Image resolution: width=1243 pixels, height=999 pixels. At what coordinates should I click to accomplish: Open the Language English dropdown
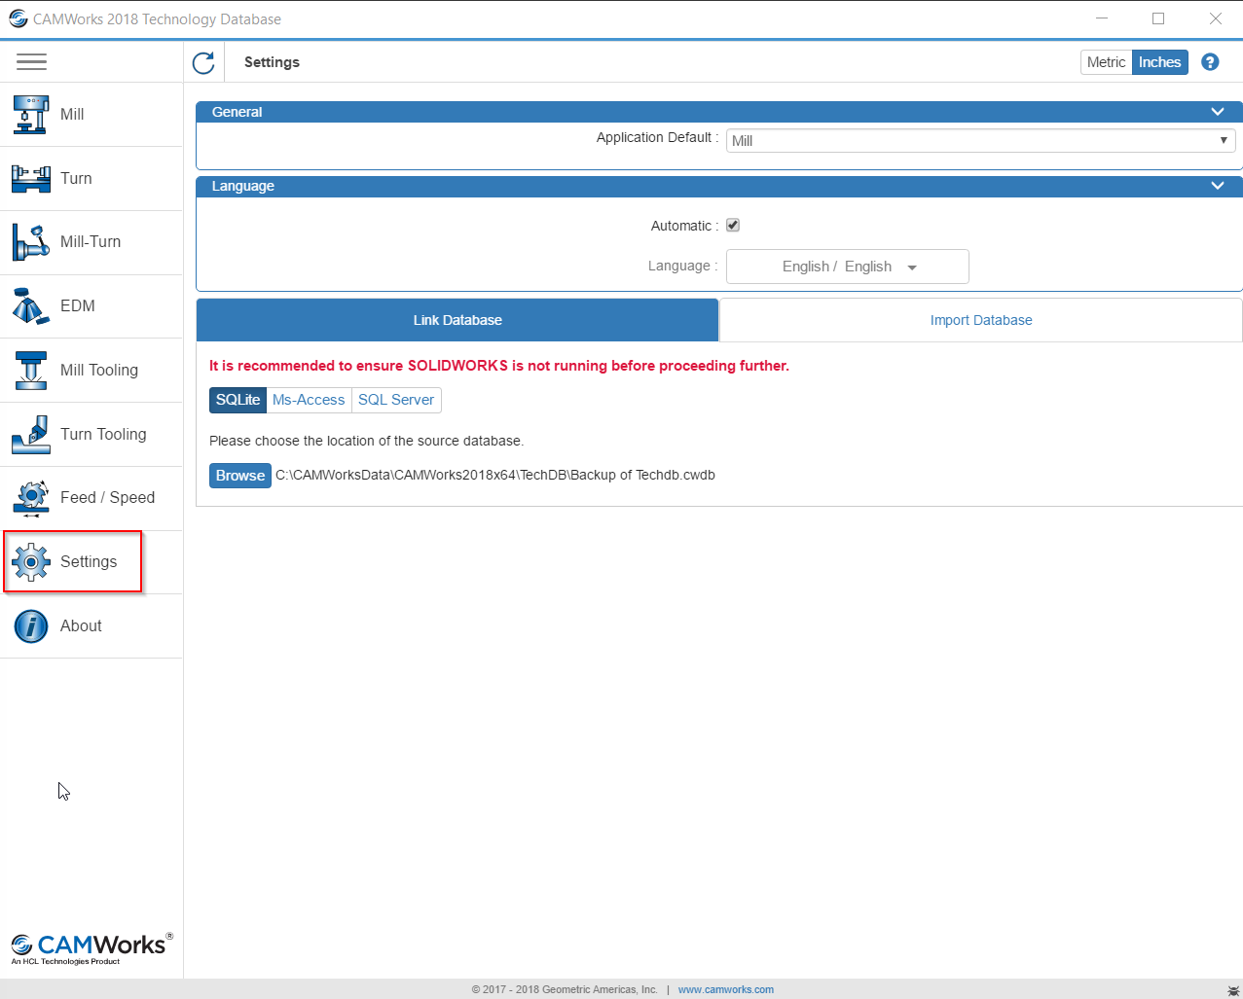[x=847, y=267]
